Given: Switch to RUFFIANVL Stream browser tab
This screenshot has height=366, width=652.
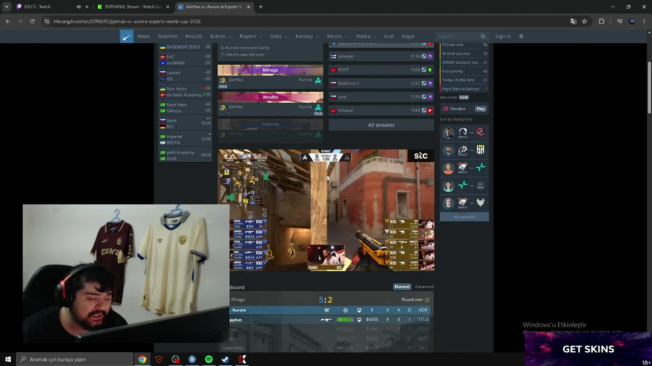Looking at the screenshot, I should [133, 7].
